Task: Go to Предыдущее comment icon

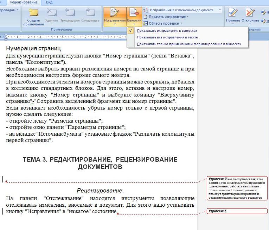Action: coord(70,13)
